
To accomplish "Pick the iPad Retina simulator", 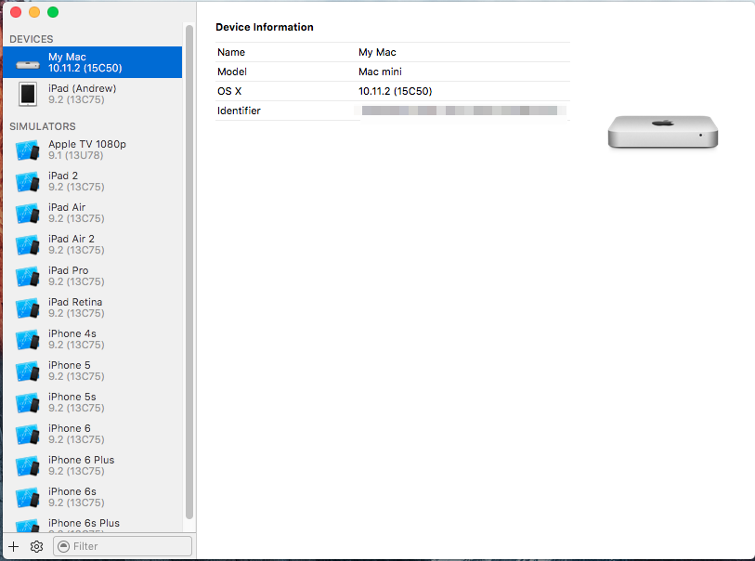I will pos(93,307).
